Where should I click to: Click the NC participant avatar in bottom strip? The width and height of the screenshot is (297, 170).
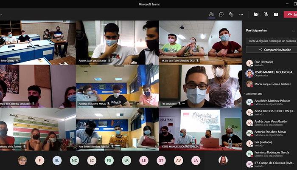coord(74,160)
